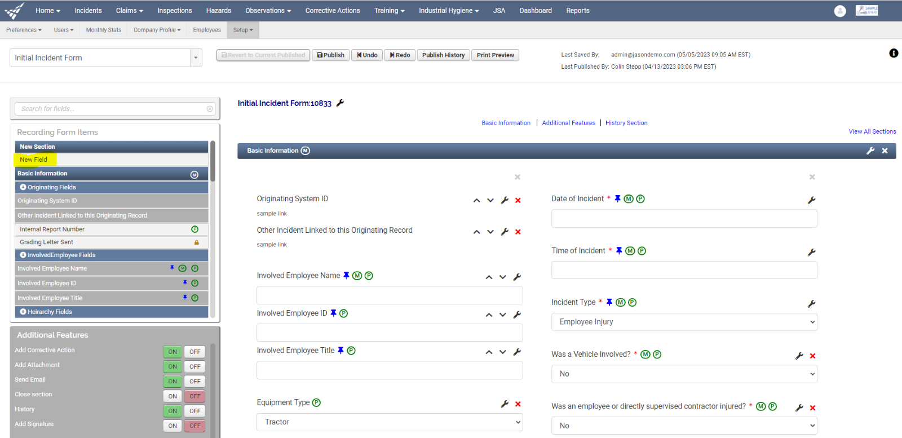The image size is (902, 438).
Task: Open the user profile avatar icon
Action: (840, 11)
